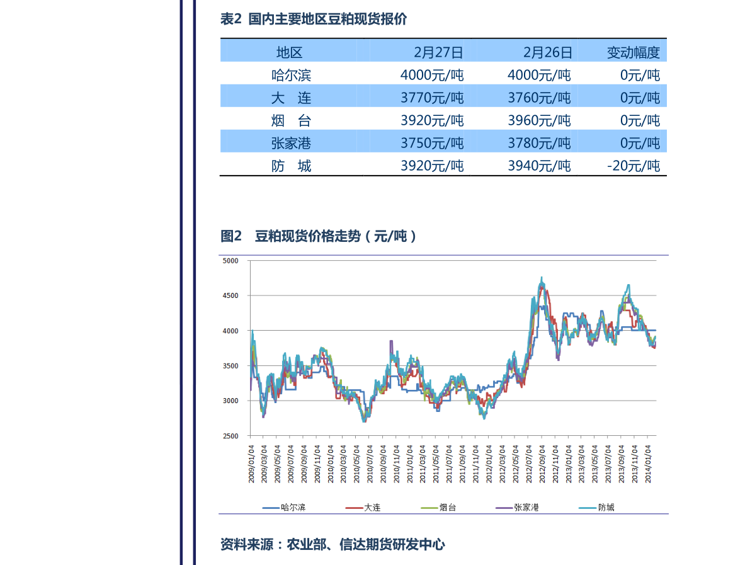
Task: Click the 2009/01/04 axis label on the chart
Action: [251, 463]
